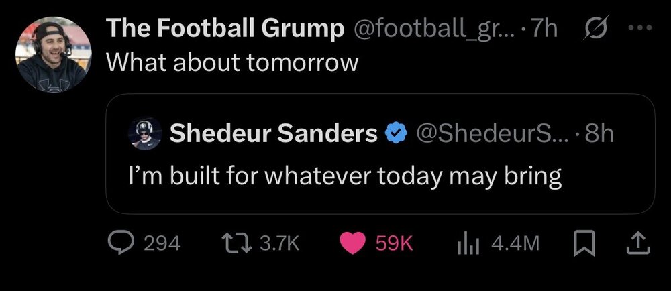
Task: Open Shedeur Sanders' small avatar
Action: tap(145, 134)
